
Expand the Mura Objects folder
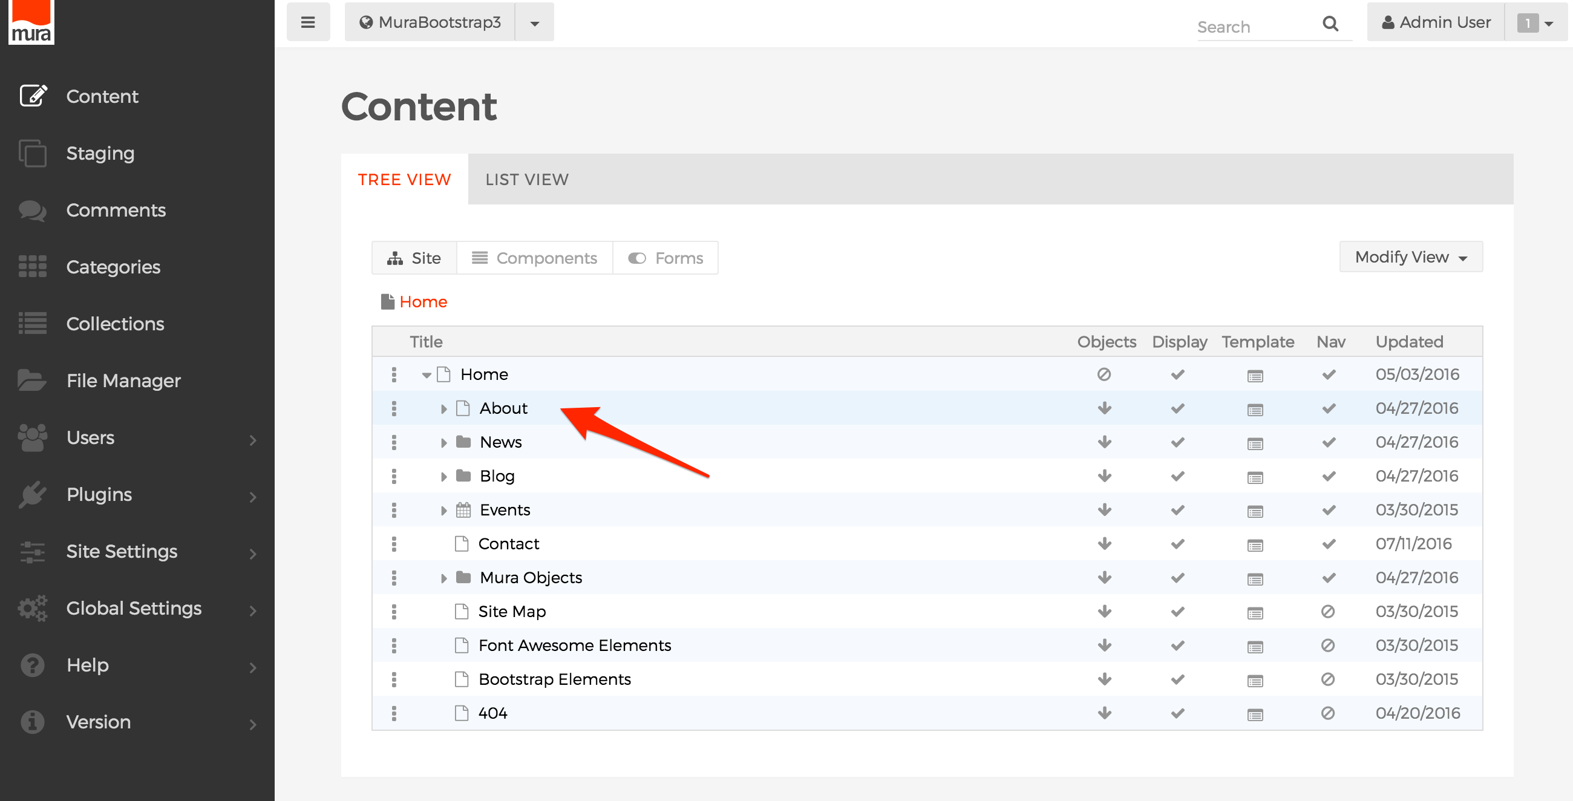tap(441, 577)
